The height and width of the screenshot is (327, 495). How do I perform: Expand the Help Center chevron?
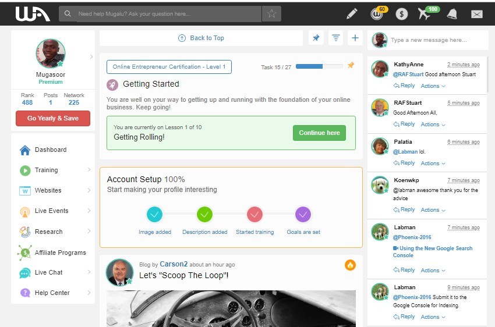point(89,292)
